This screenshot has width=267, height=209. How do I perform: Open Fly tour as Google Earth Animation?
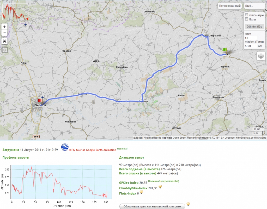coord(93,150)
